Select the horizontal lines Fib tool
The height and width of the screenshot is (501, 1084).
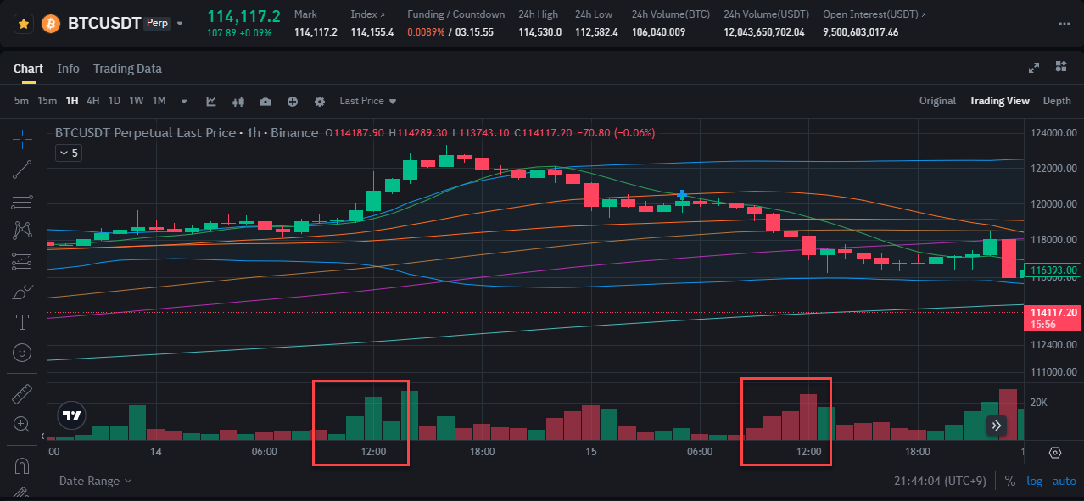(23, 200)
